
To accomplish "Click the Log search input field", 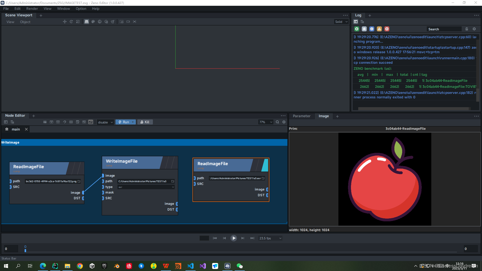I will pos(444,29).
